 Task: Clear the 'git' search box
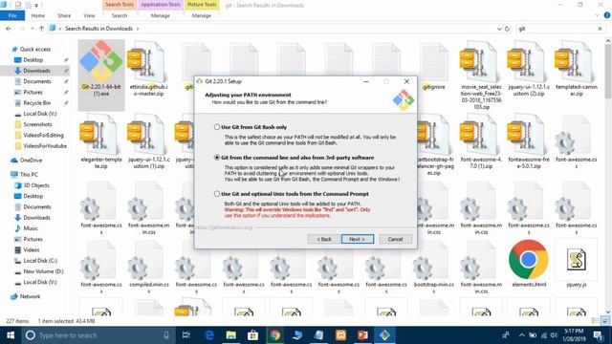pyautogui.click(x=600, y=29)
